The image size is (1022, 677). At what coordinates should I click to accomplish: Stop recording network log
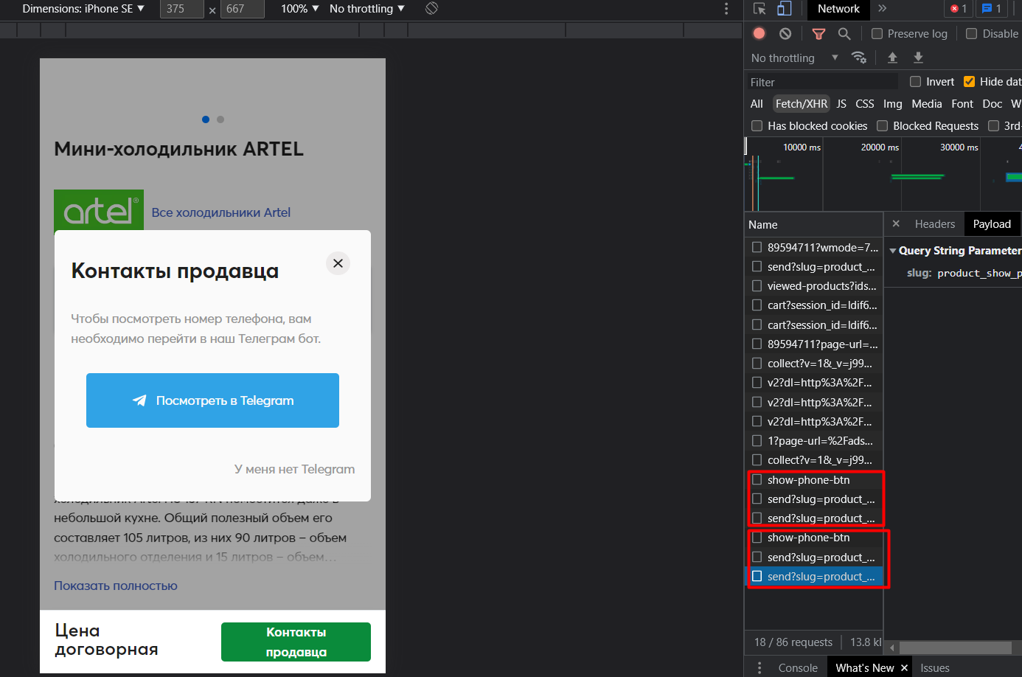tap(759, 33)
